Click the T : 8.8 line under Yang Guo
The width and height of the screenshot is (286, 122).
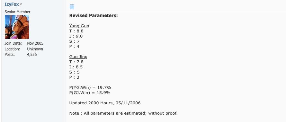[76, 31]
